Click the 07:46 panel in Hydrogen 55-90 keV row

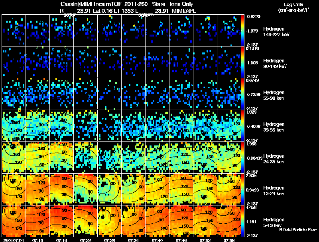pyautogui.click(x=181, y=94)
